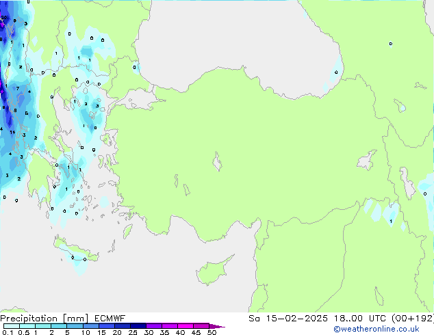
Task: Pick the 5 mm legend color segment
Action: click(75, 326)
